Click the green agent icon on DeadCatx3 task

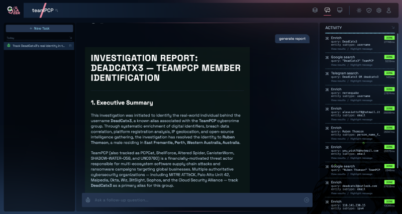pos(9,46)
